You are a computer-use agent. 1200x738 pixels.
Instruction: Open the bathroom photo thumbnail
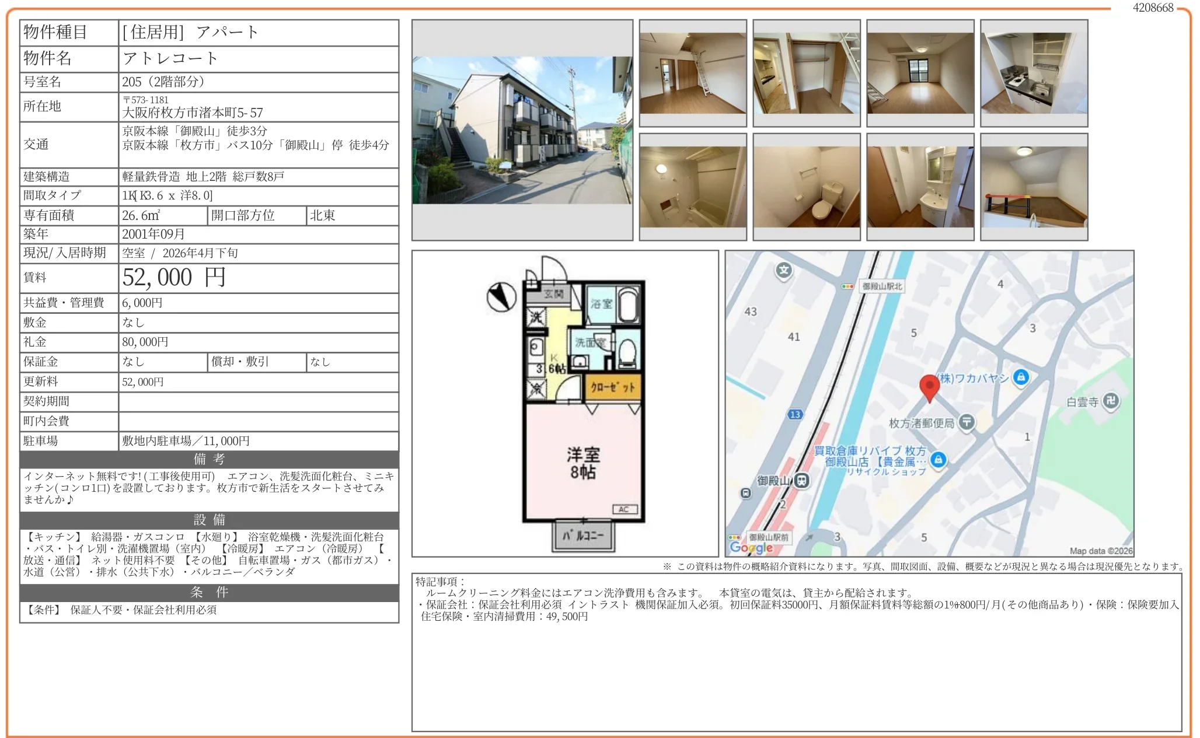(693, 187)
